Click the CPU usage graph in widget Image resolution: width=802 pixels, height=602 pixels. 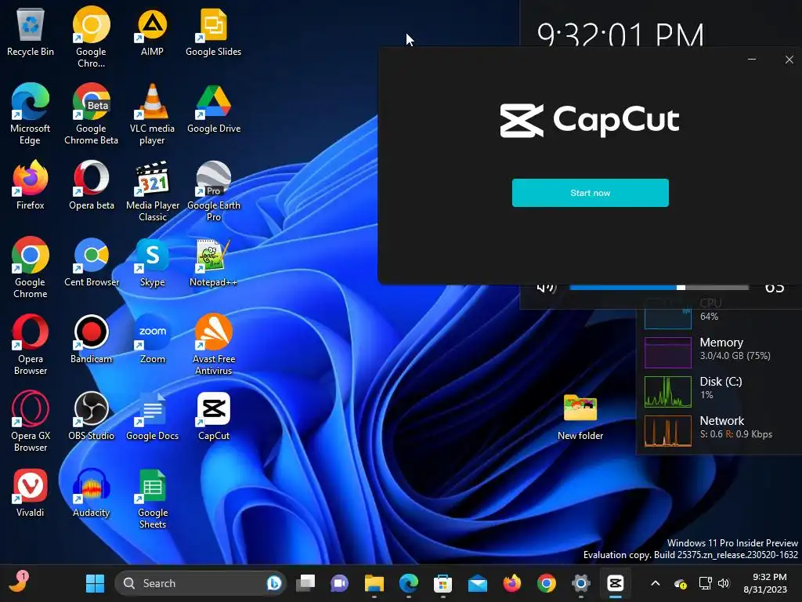(x=668, y=314)
